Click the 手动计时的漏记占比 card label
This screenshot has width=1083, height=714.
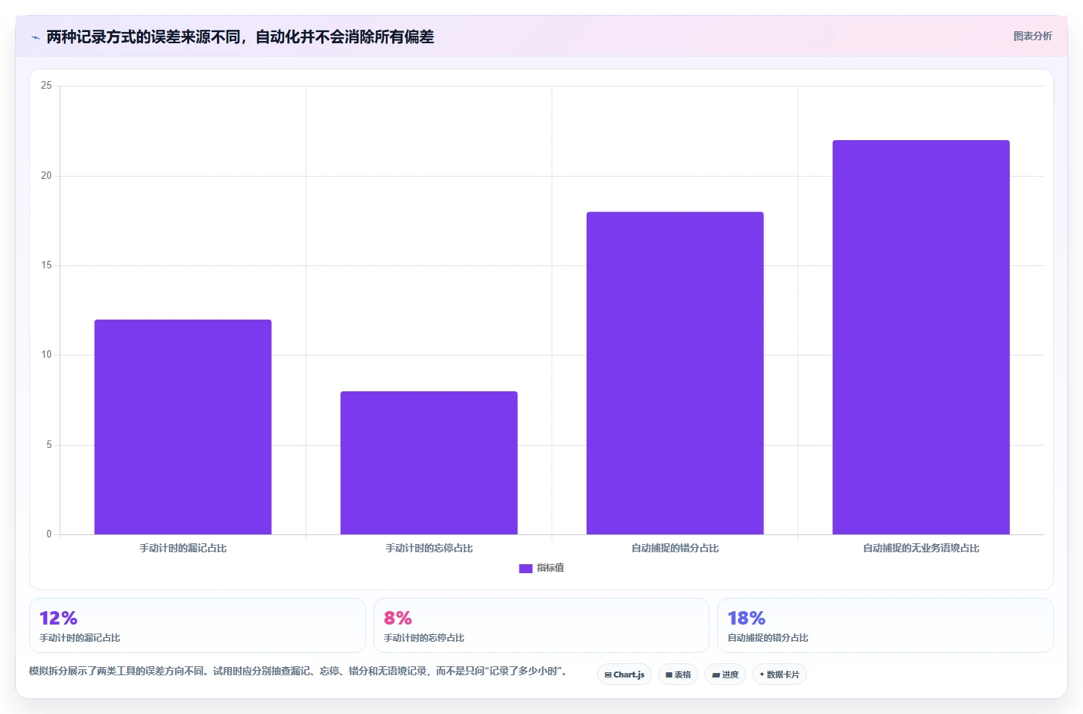click(80, 638)
